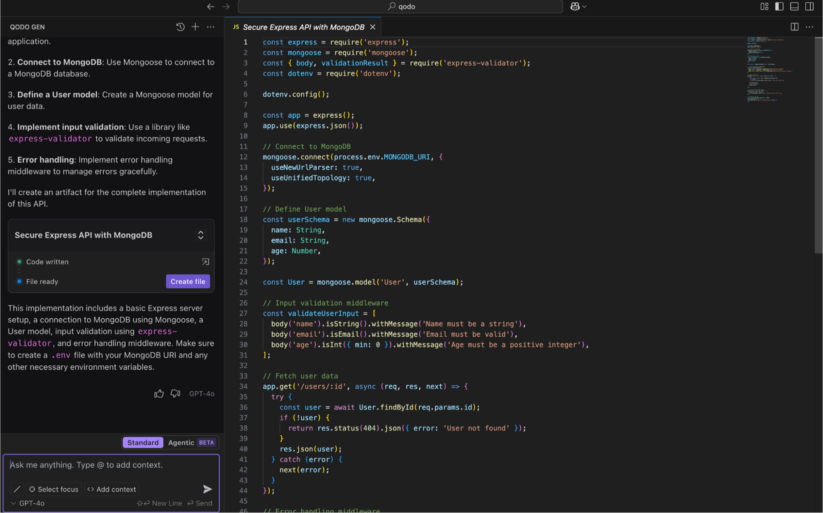Select Secure Express API with MongoDB tab
The height and width of the screenshot is (513, 823).
303,27
